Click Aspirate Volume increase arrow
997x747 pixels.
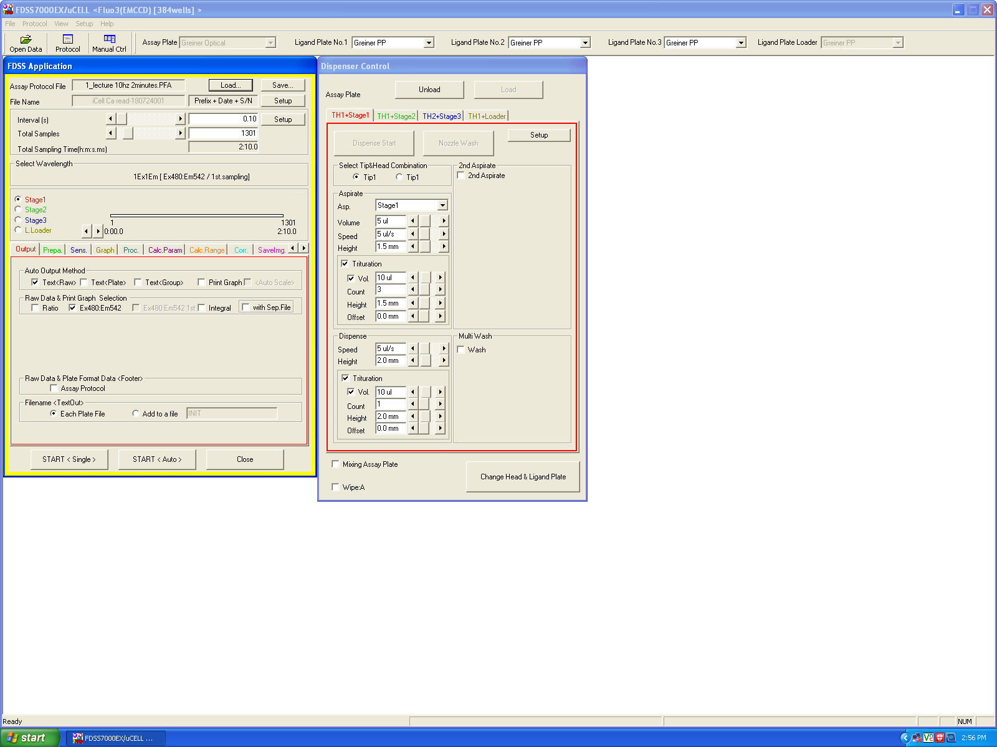point(444,221)
